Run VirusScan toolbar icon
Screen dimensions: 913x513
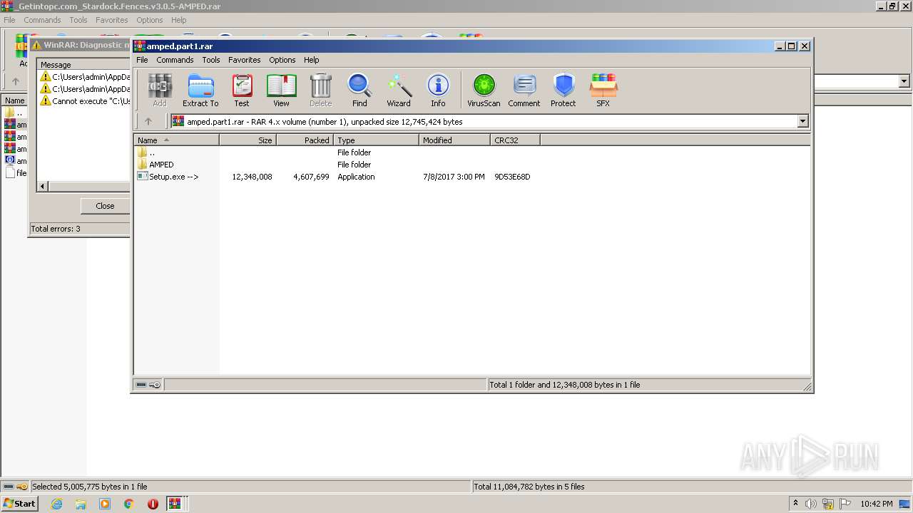tap(484, 90)
